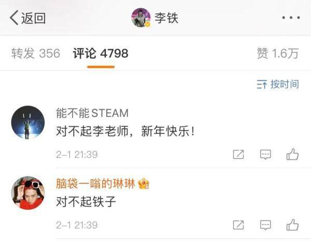The height and width of the screenshot is (242, 311).
Task: Reply to the 能不能STEAM comment
Action: click(265, 154)
